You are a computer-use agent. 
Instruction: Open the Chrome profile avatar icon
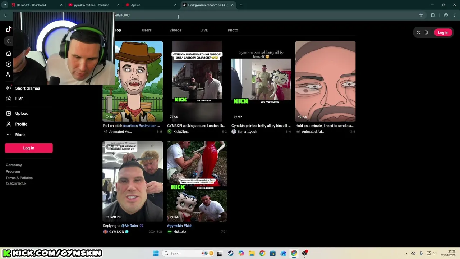[446, 15]
